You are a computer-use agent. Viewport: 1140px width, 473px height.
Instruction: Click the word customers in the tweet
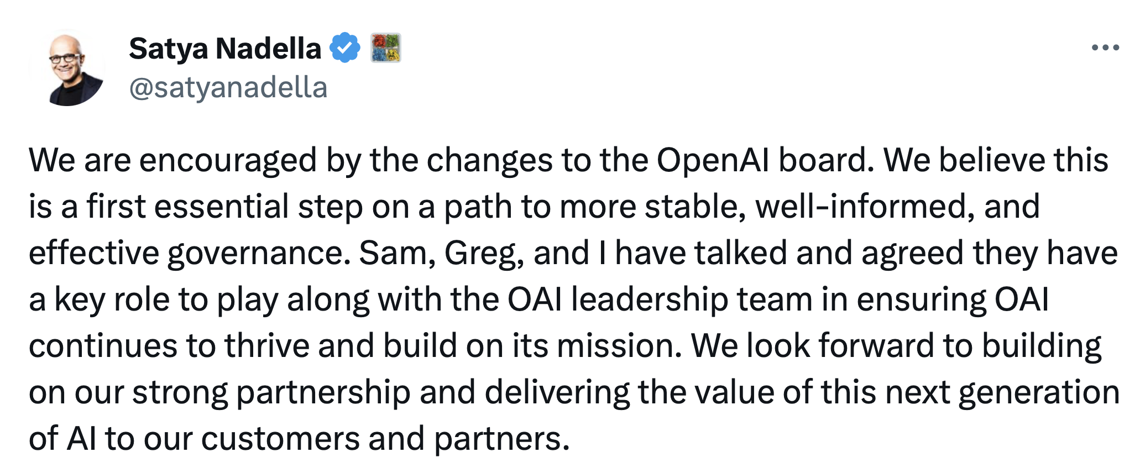(x=280, y=440)
